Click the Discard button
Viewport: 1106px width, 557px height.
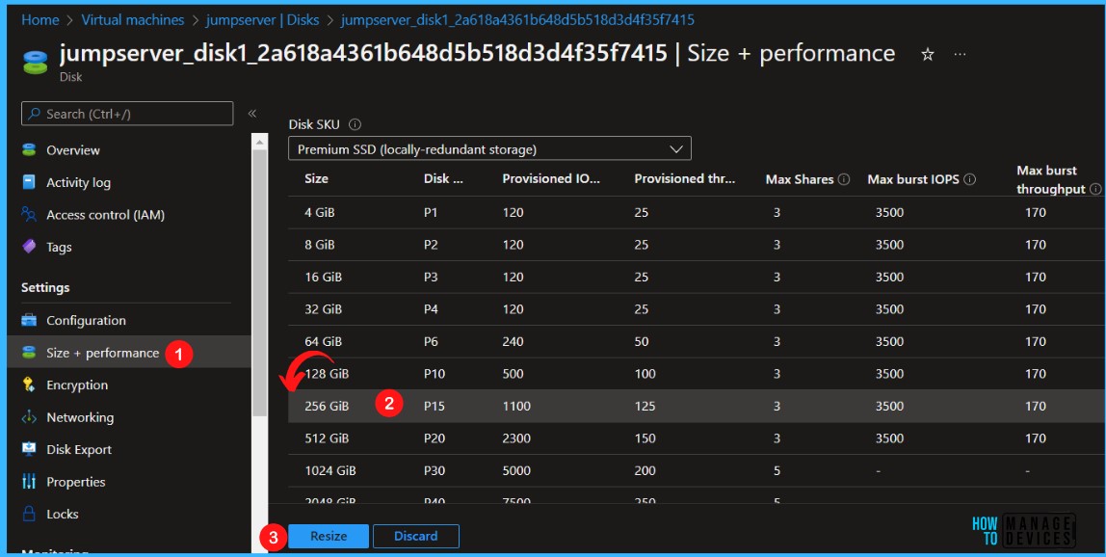pos(416,537)
